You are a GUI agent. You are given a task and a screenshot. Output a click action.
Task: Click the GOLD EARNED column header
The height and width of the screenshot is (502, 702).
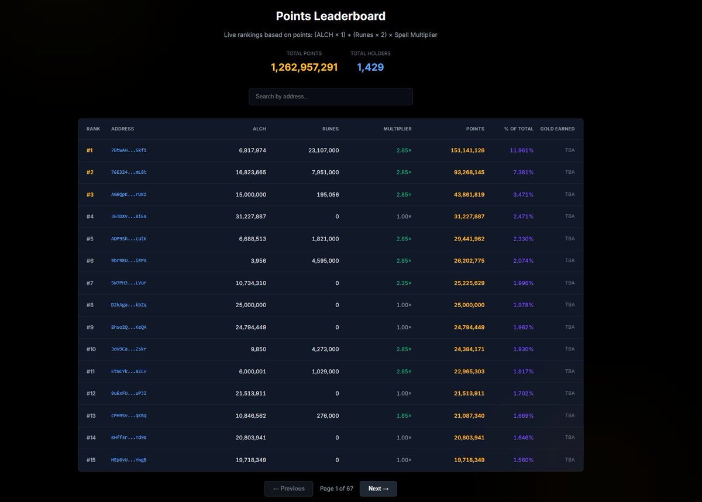click(558, 129)
